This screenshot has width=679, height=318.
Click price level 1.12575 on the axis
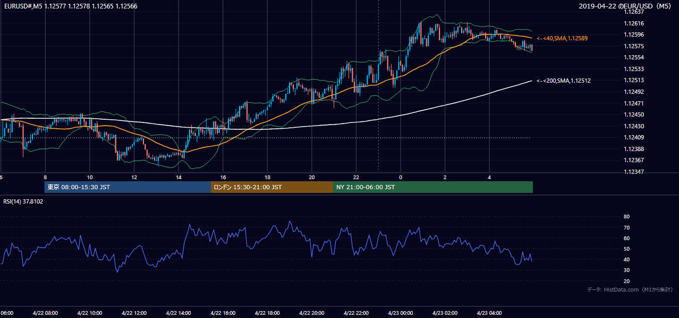633,46
